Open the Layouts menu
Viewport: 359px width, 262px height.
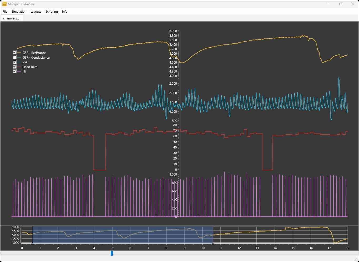tap(36, 12)
